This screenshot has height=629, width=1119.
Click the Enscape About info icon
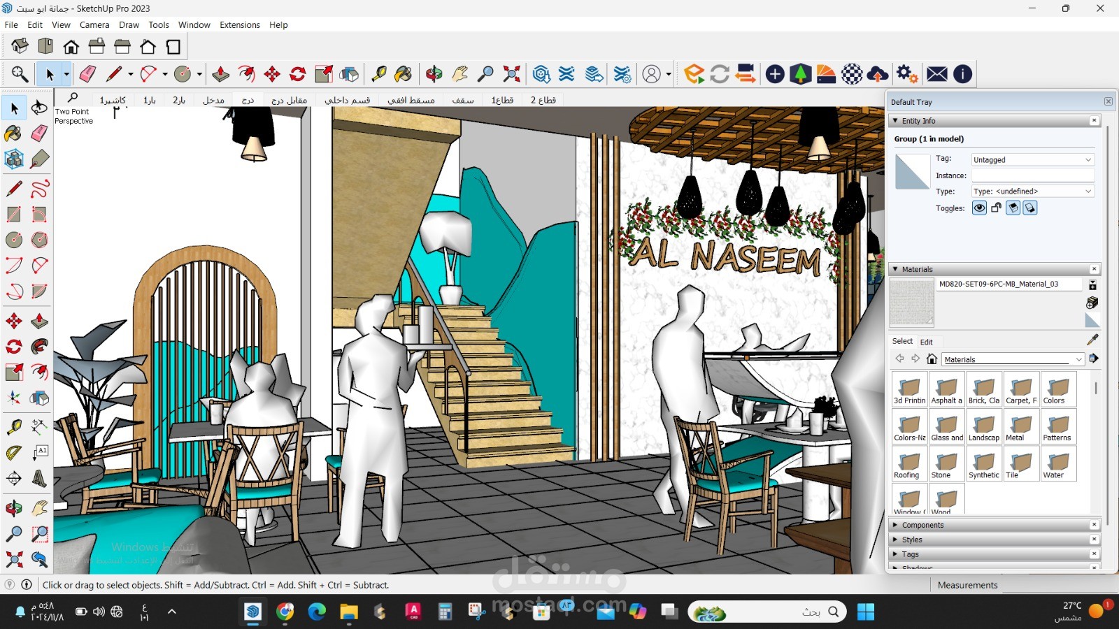click(x=963, y=73)
